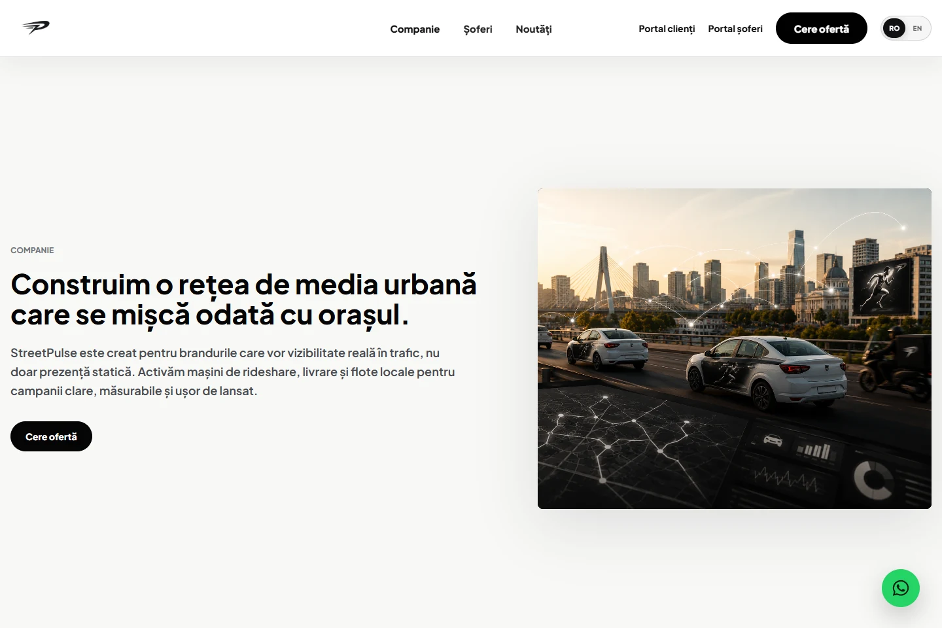
Task: Open the WhatsApp chat button
Action: click(901, 588)
